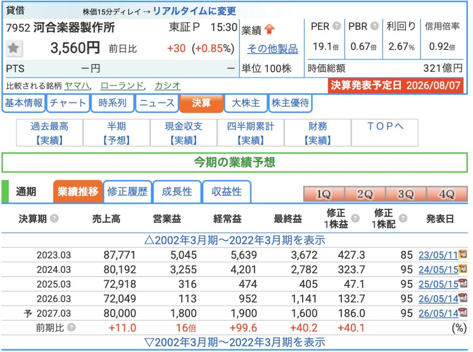The width and height of the screenshot is (473, 352).
Task: Open 26/05/14 link in 2027.03 forecast row
Action: pyautogui.click(x=438, y=313)
